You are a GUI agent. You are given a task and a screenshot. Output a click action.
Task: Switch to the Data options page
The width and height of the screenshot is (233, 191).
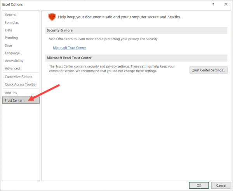coord(9,30)
